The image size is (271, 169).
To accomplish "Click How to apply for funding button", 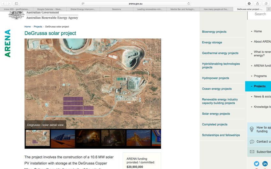I will point(259,129).
